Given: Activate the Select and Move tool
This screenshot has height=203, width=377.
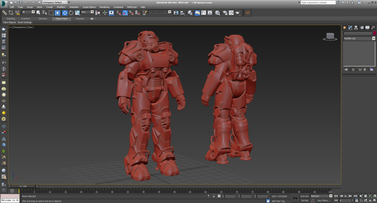Looking at the screenshot, I should 65,12.
